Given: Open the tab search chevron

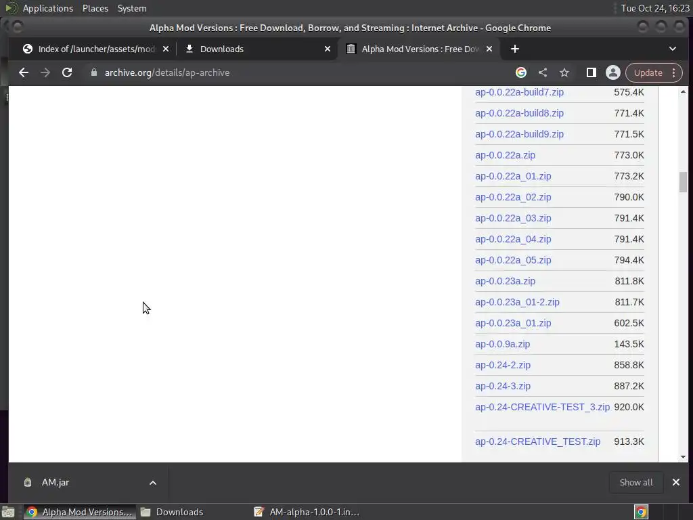Looking at the screenshot, I should (x=673, y=49).
